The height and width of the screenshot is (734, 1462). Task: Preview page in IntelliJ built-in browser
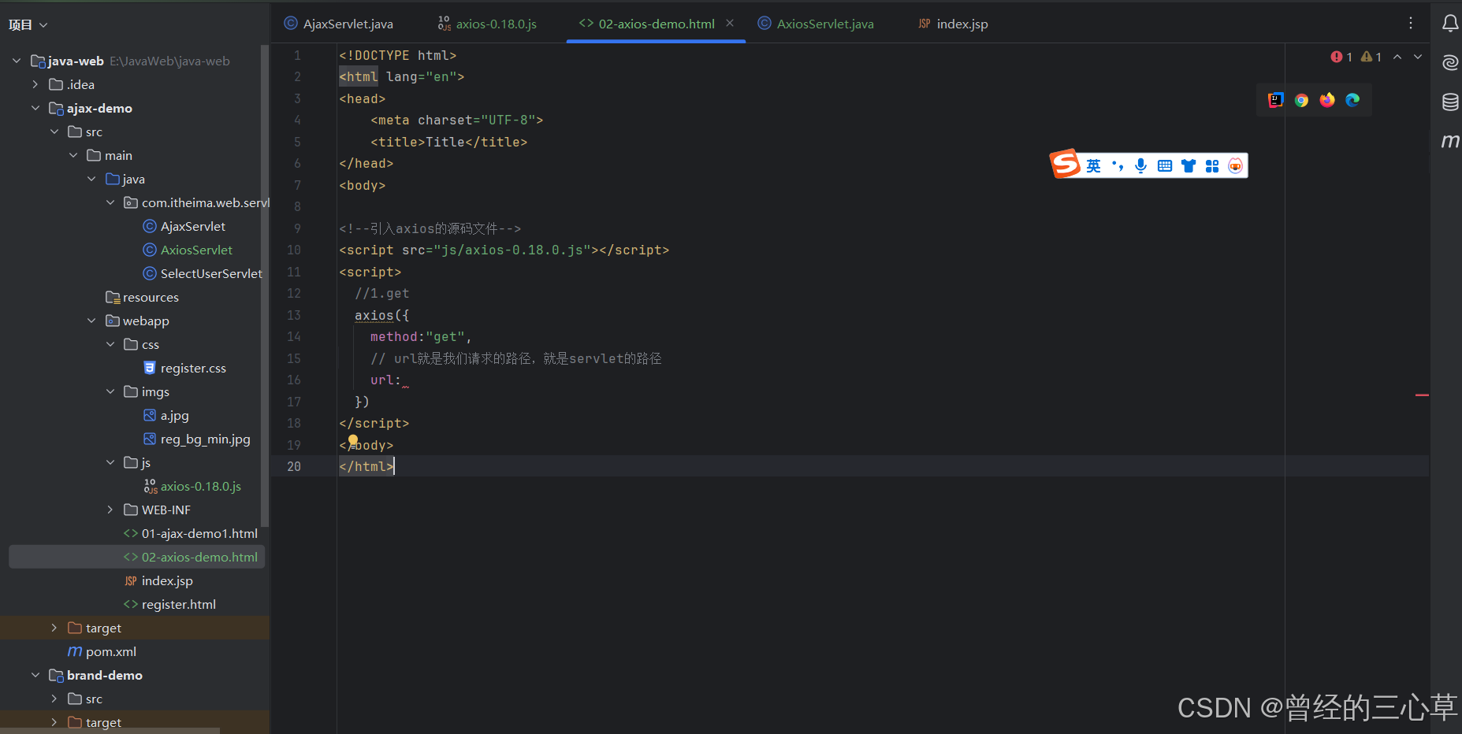pos(1275,100)
